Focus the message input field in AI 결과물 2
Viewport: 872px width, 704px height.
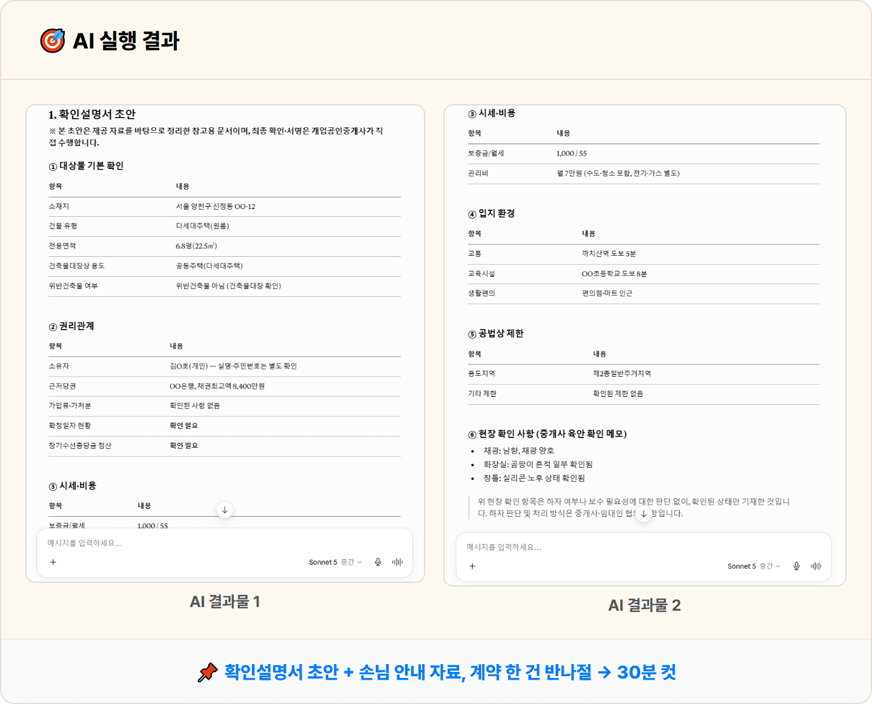pos(644,547)
